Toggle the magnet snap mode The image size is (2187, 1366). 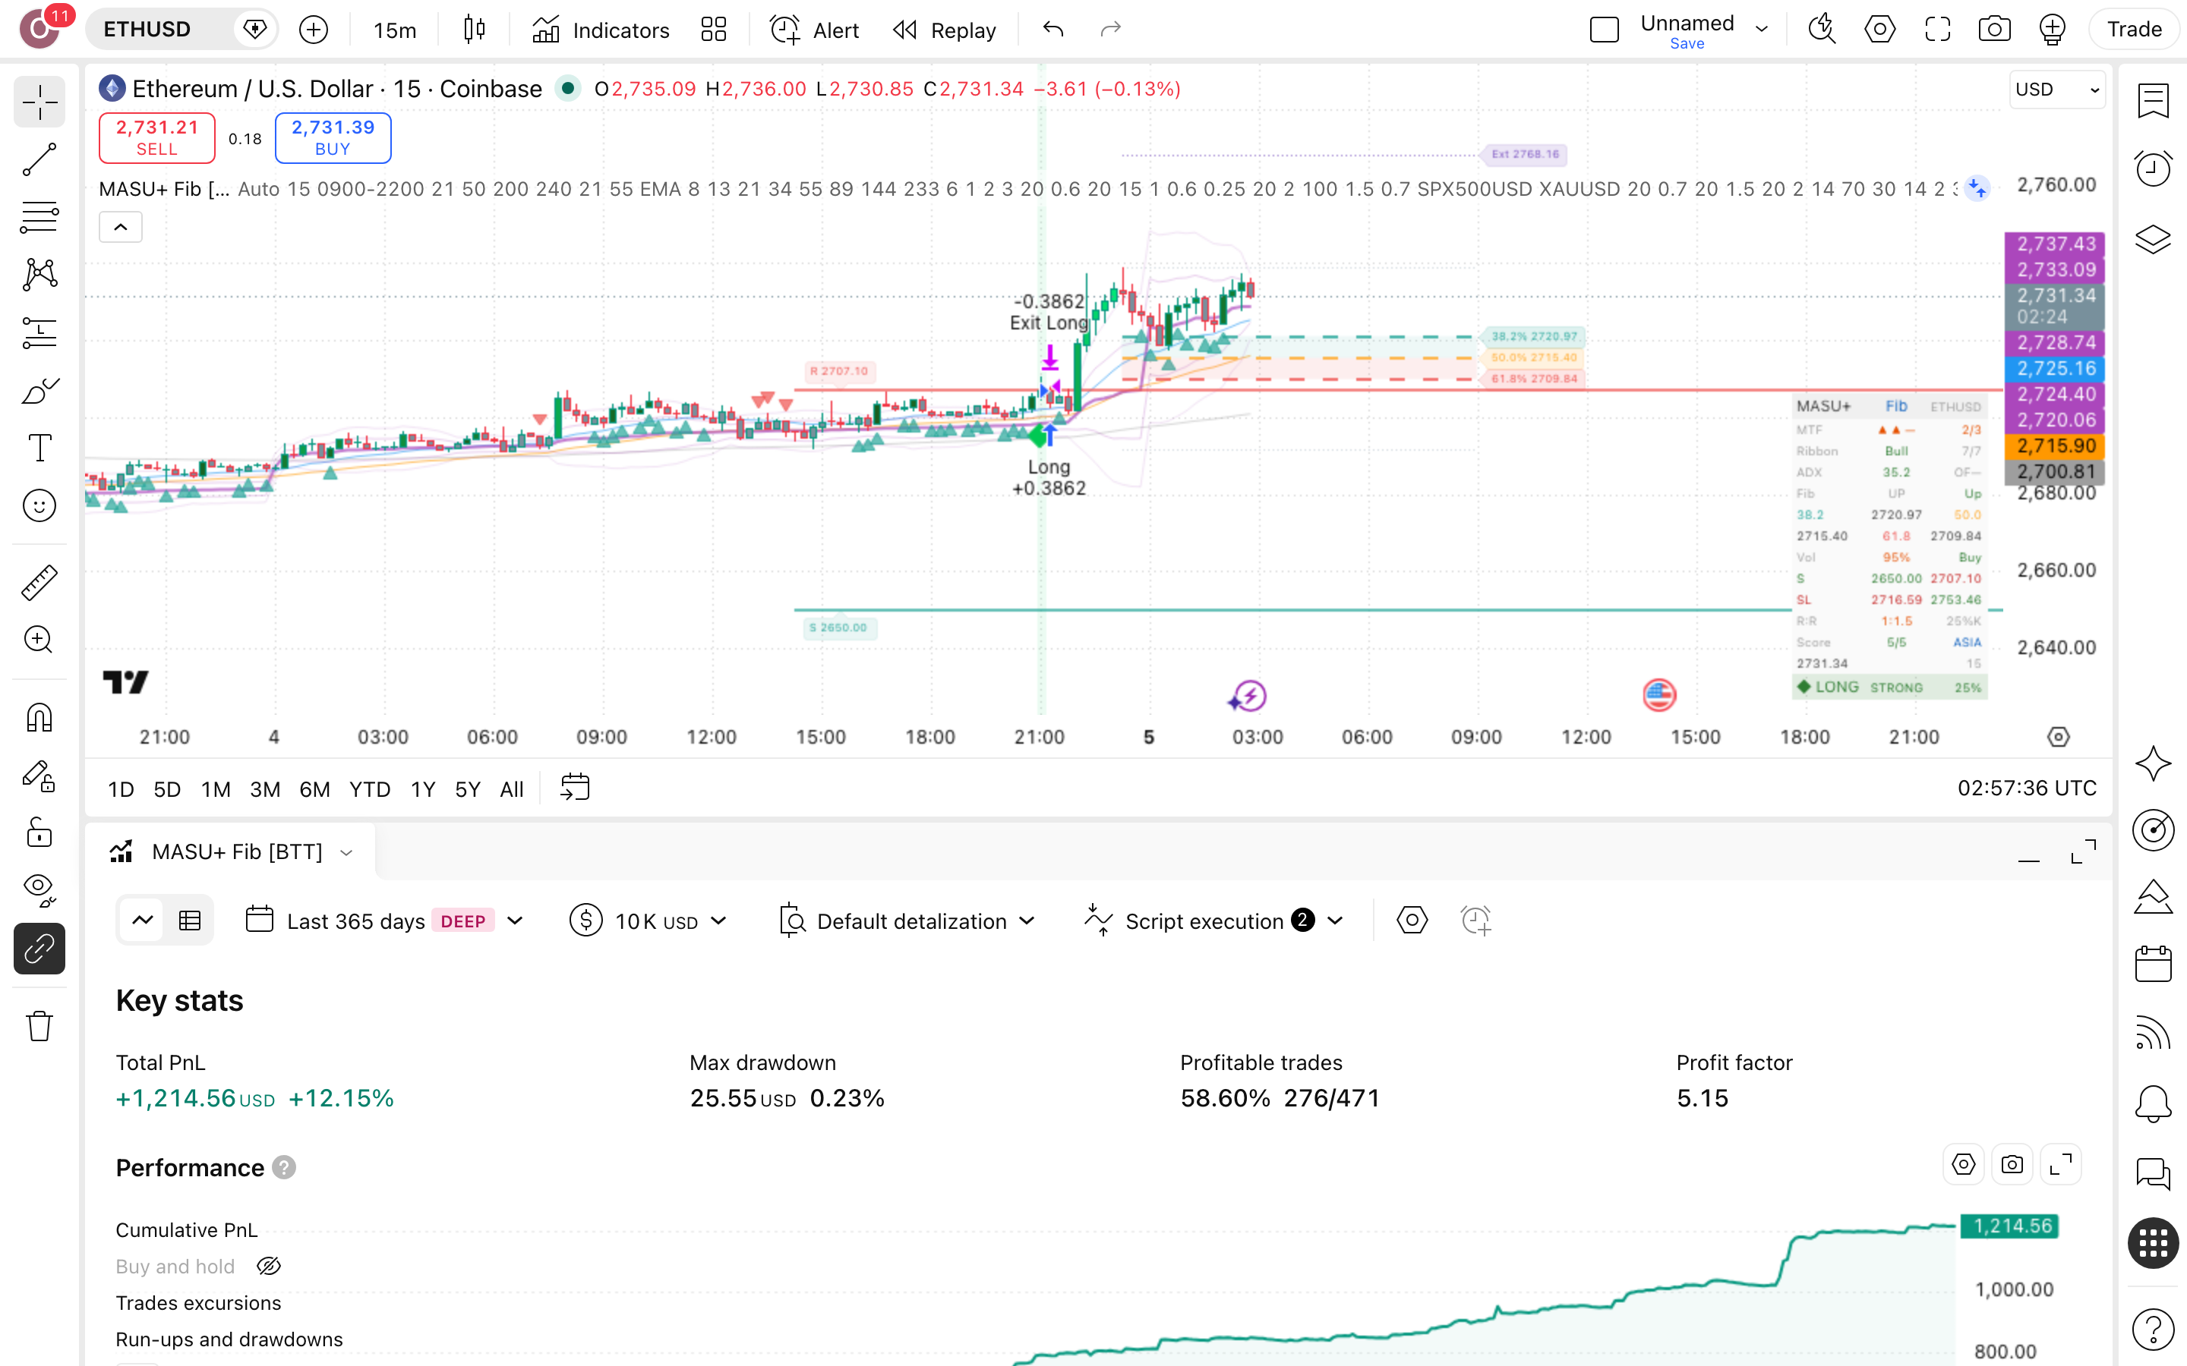(39, 718)
